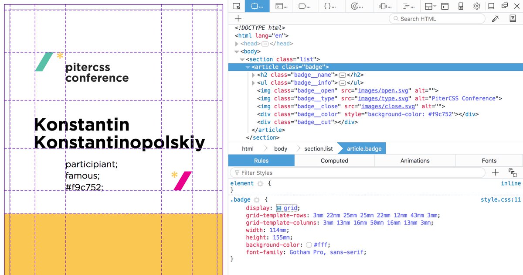Open the Inspector panel in devtools
The height and width of the screenshot is (275, 523).
[257, 6]
